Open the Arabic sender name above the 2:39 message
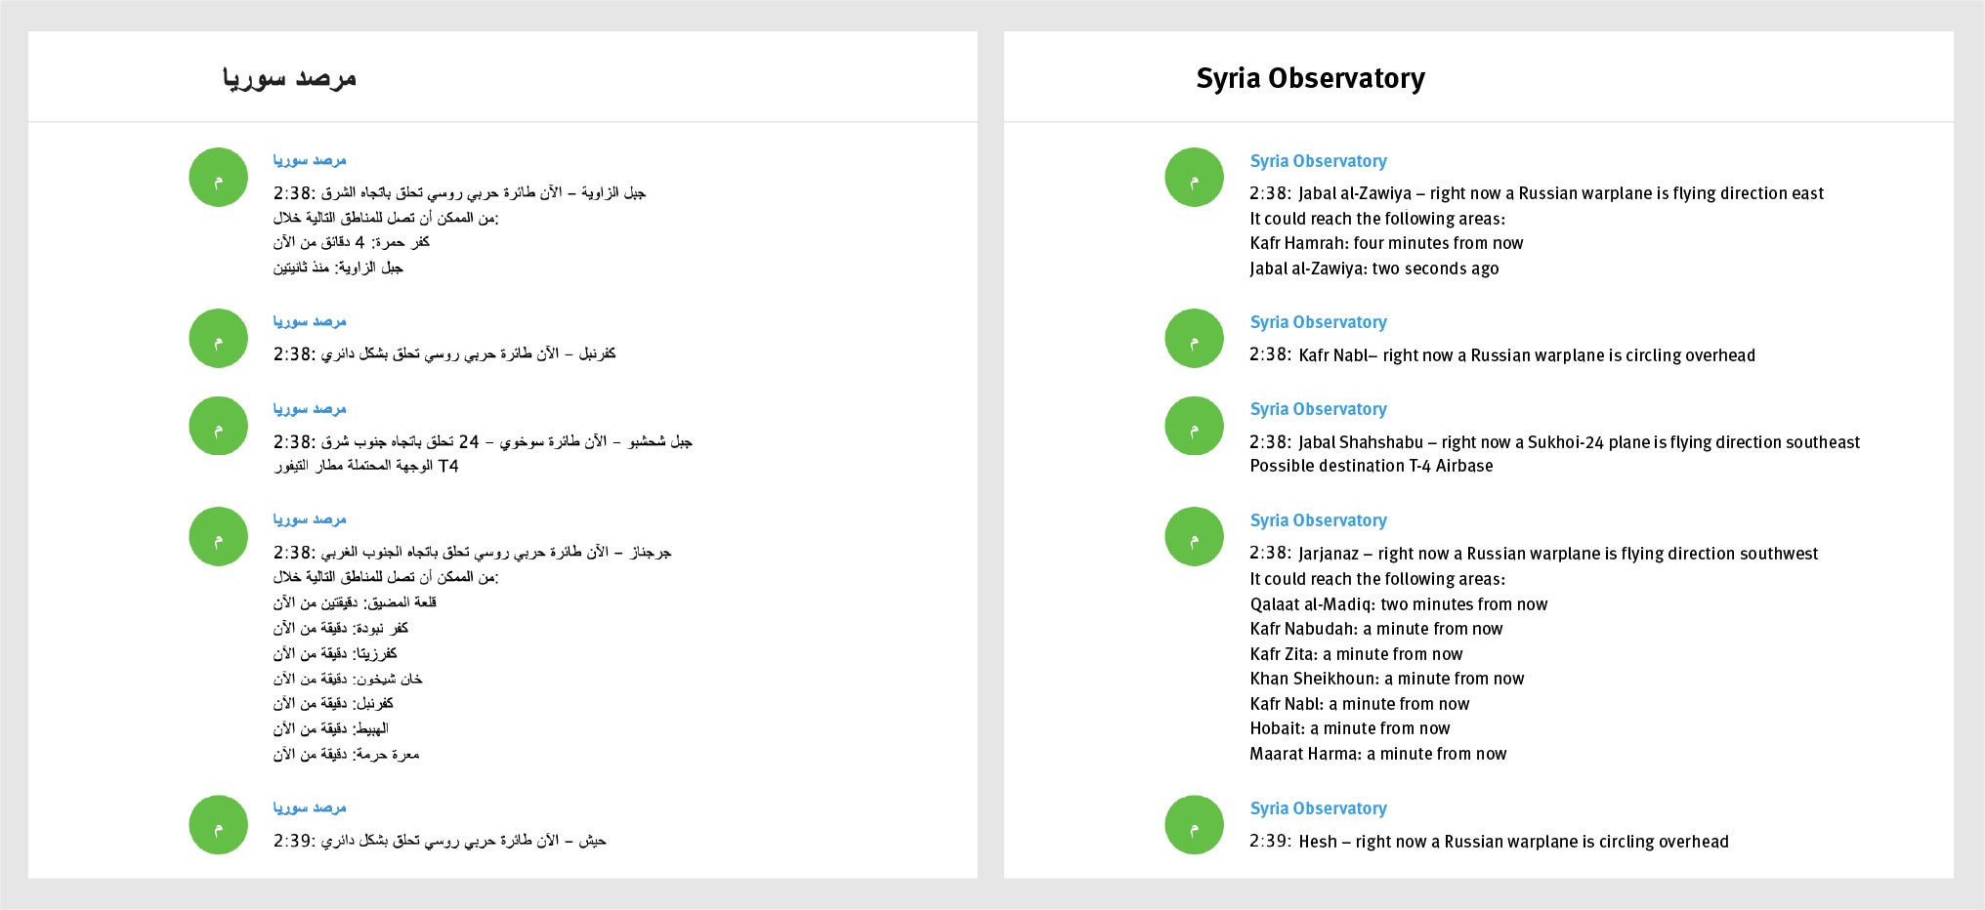Image resolution: width=1985 pixels, height=910 pixels. point(310,807)
